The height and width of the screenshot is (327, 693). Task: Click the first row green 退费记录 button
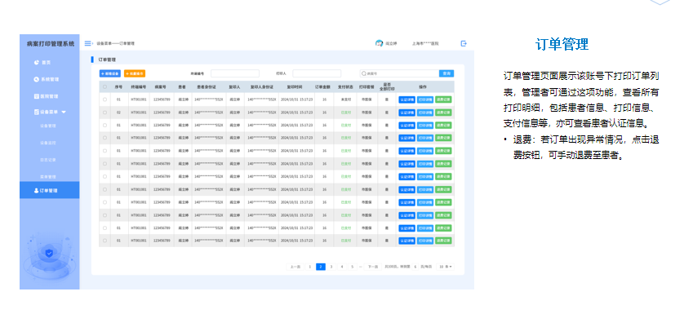443,99
